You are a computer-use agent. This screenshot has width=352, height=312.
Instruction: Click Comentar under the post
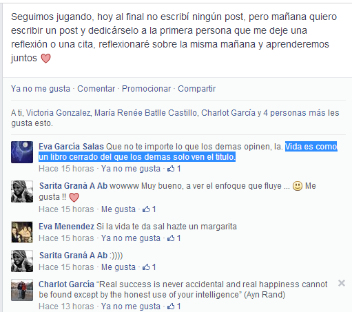coord(96,89)
